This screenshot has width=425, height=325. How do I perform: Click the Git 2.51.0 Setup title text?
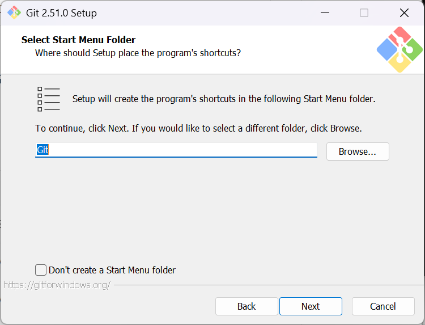tap(61, 12)
